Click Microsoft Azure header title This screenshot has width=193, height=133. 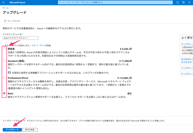[17, 2]
